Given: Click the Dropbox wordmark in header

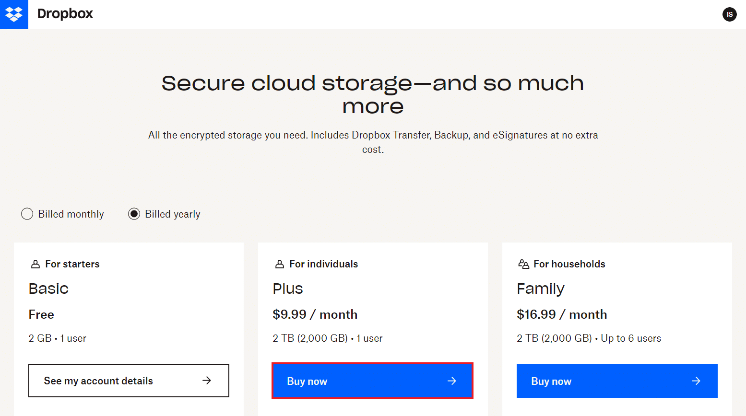Looking at the screenshot, I should pyautogui.click(x=65, y=14).
